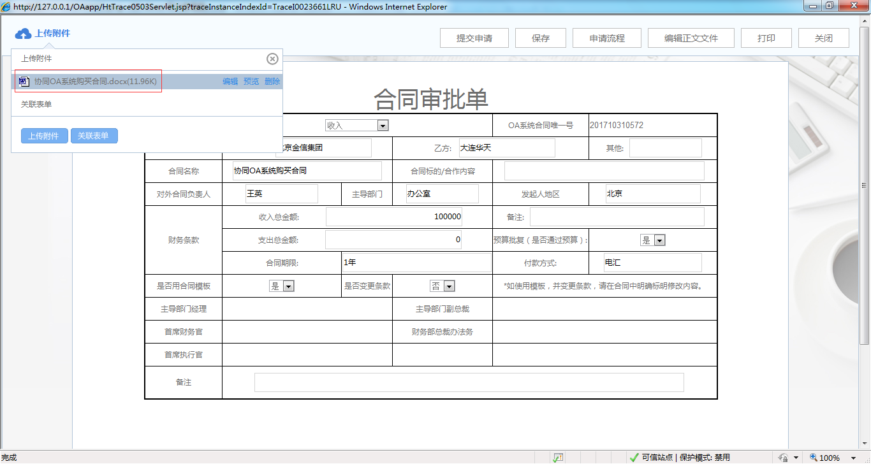Open the 预算批复 dropdown showing 是
Screen dimensions: 871x464
tap(661, 240)
